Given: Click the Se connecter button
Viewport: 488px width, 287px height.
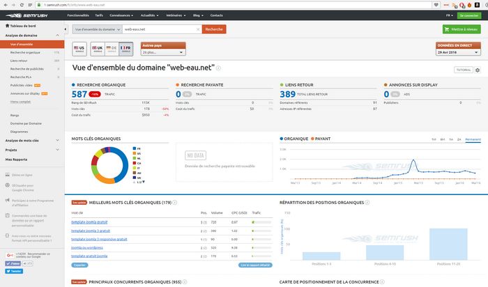Looking at the screenshot, I should click(469, 15).
